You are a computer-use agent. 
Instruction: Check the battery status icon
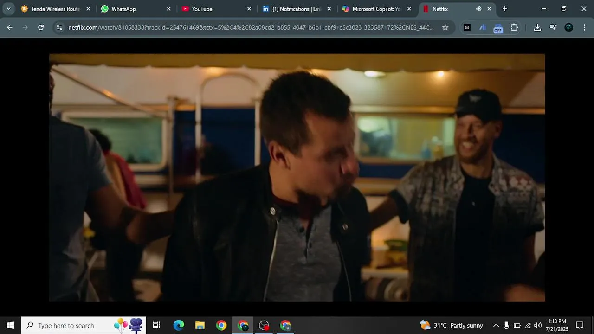point(517,325)
